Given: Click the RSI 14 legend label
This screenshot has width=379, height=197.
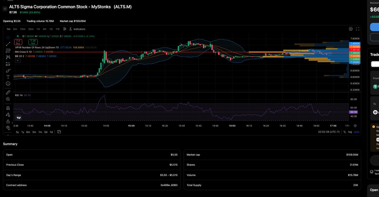Looking at the screenshot, I should (x=19, y=95).
